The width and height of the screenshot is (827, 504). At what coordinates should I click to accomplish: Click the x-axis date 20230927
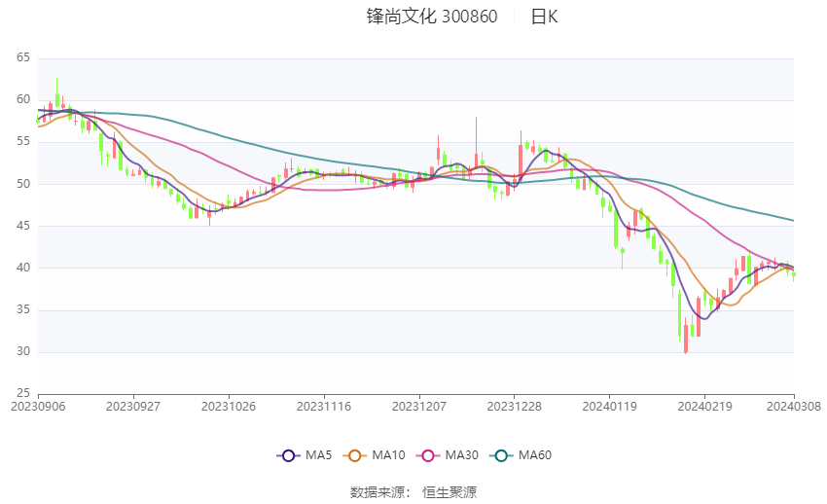[133, 407]
